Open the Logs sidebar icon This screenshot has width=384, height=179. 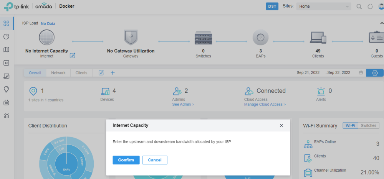(7, 103)
